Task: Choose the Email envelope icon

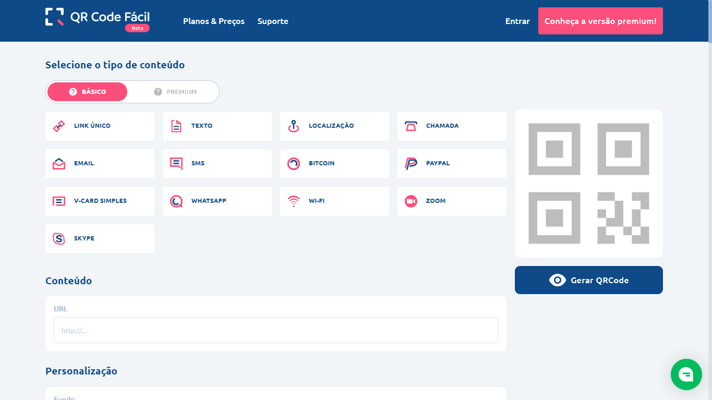Action: [x=59, y=164]
